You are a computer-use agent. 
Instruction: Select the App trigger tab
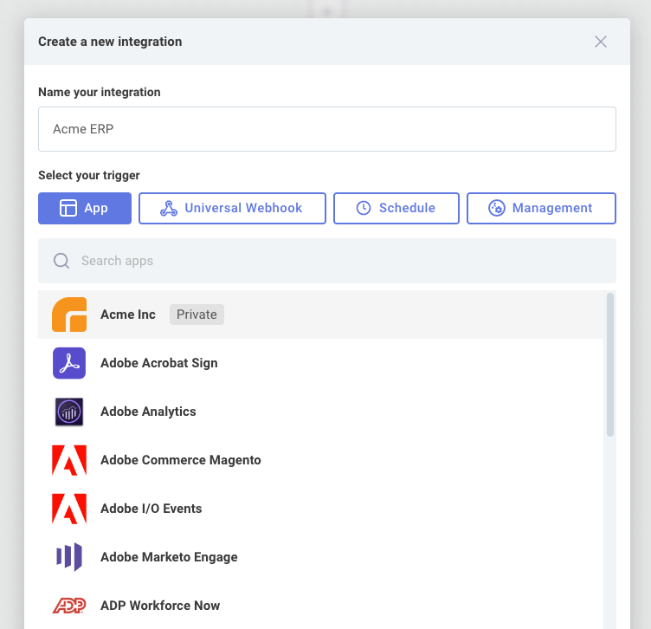(x=85, y=208)
